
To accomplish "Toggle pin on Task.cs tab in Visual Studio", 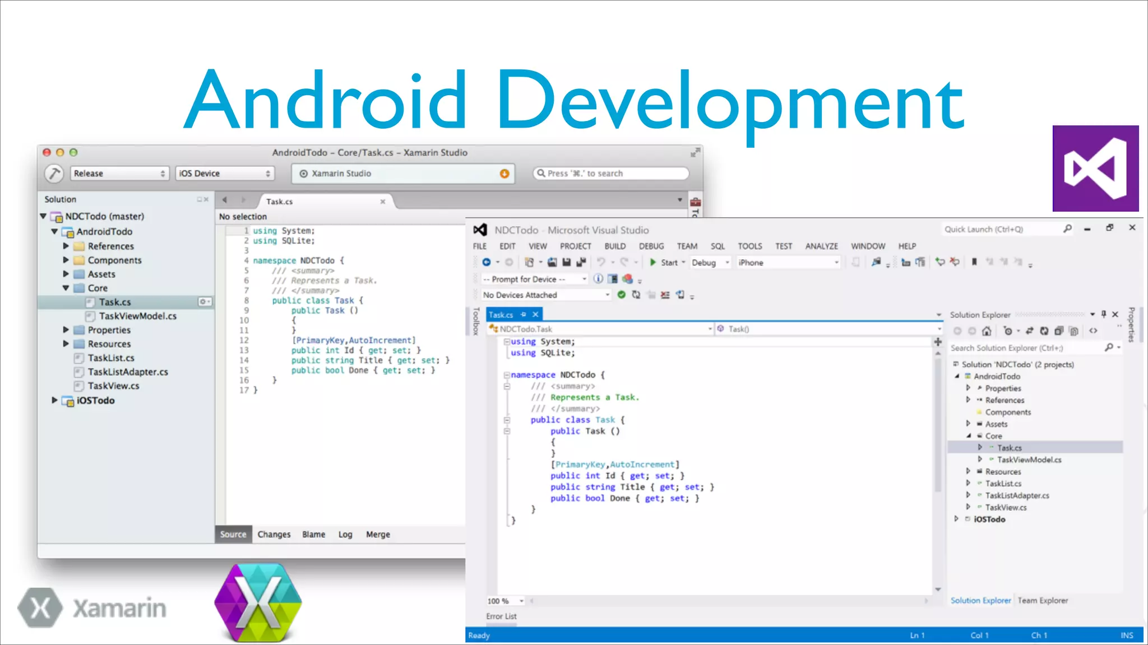I will [523, 315].
